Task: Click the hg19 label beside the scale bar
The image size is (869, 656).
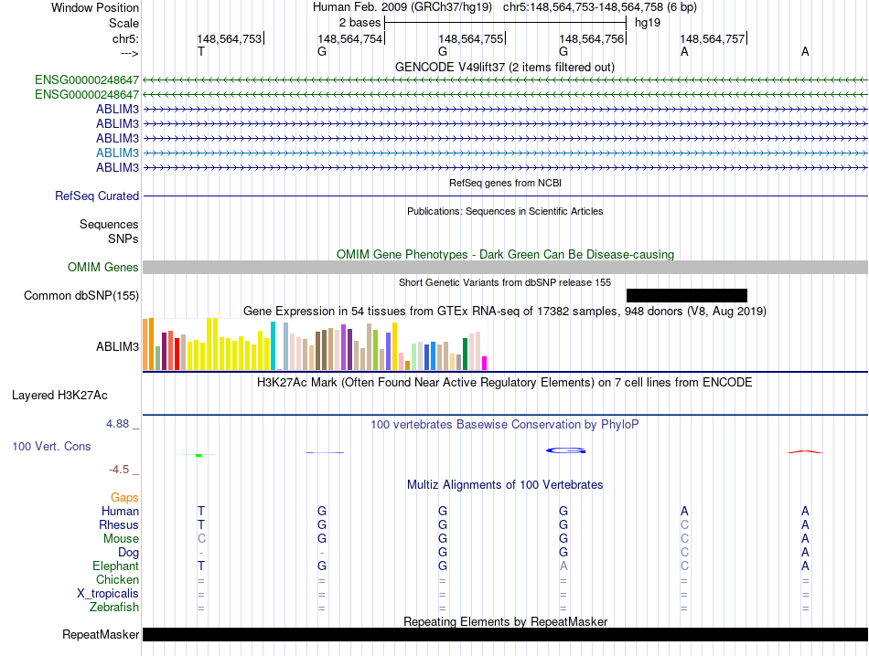Action: 648,23
